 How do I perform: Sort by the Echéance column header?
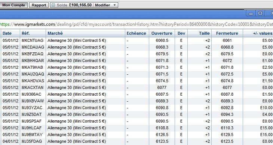click(x=137, y=33)
